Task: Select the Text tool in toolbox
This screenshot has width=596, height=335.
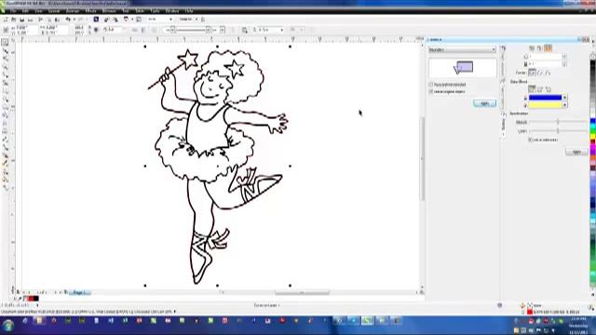Action: coord(5,124)
